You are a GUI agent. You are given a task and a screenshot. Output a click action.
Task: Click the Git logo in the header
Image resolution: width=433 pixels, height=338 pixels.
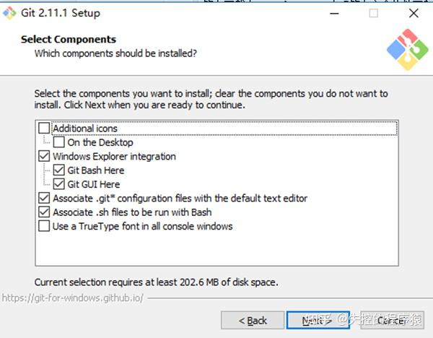coord(406,50)
